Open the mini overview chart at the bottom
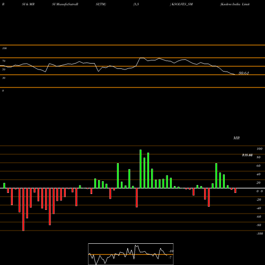Viewport: 265px width, 265px height. click(x=131, y=254)
